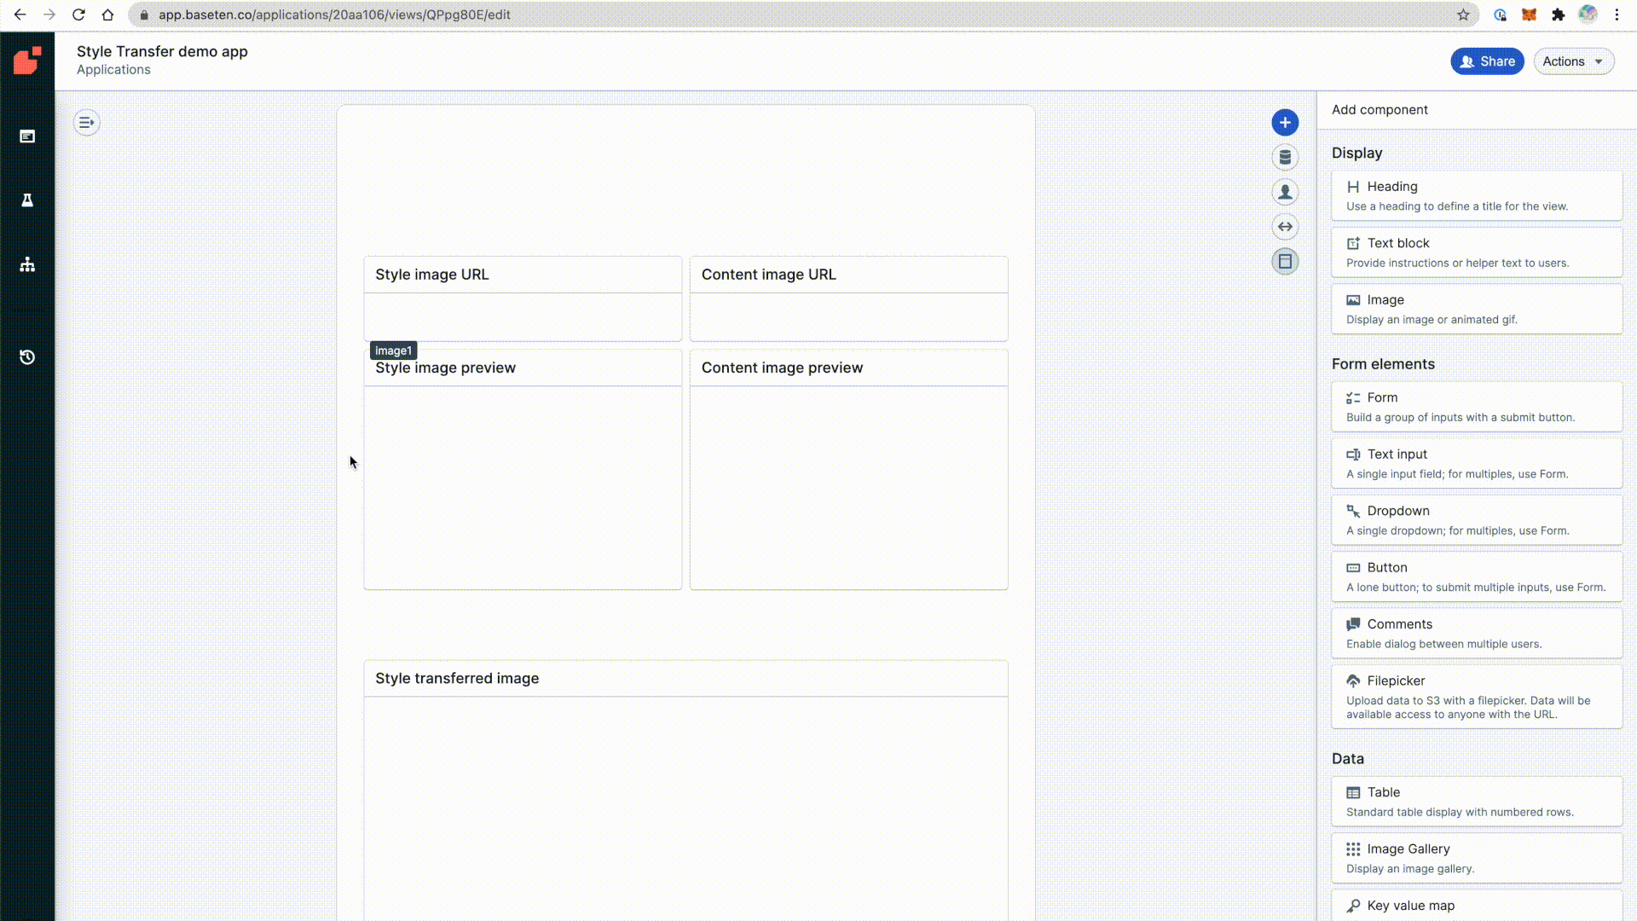Screen dimensions: 1637x921
Task: Select the Style image URL input box
Action: tap(523, 316)
